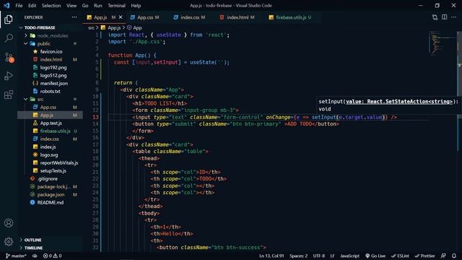Open the Extensions view
Screen dimensions: 462x260
(x=9, y=95)
